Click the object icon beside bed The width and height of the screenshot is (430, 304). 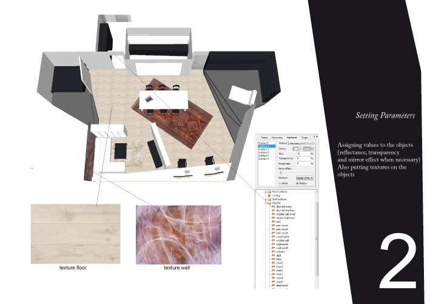click(x=273, y=221)
